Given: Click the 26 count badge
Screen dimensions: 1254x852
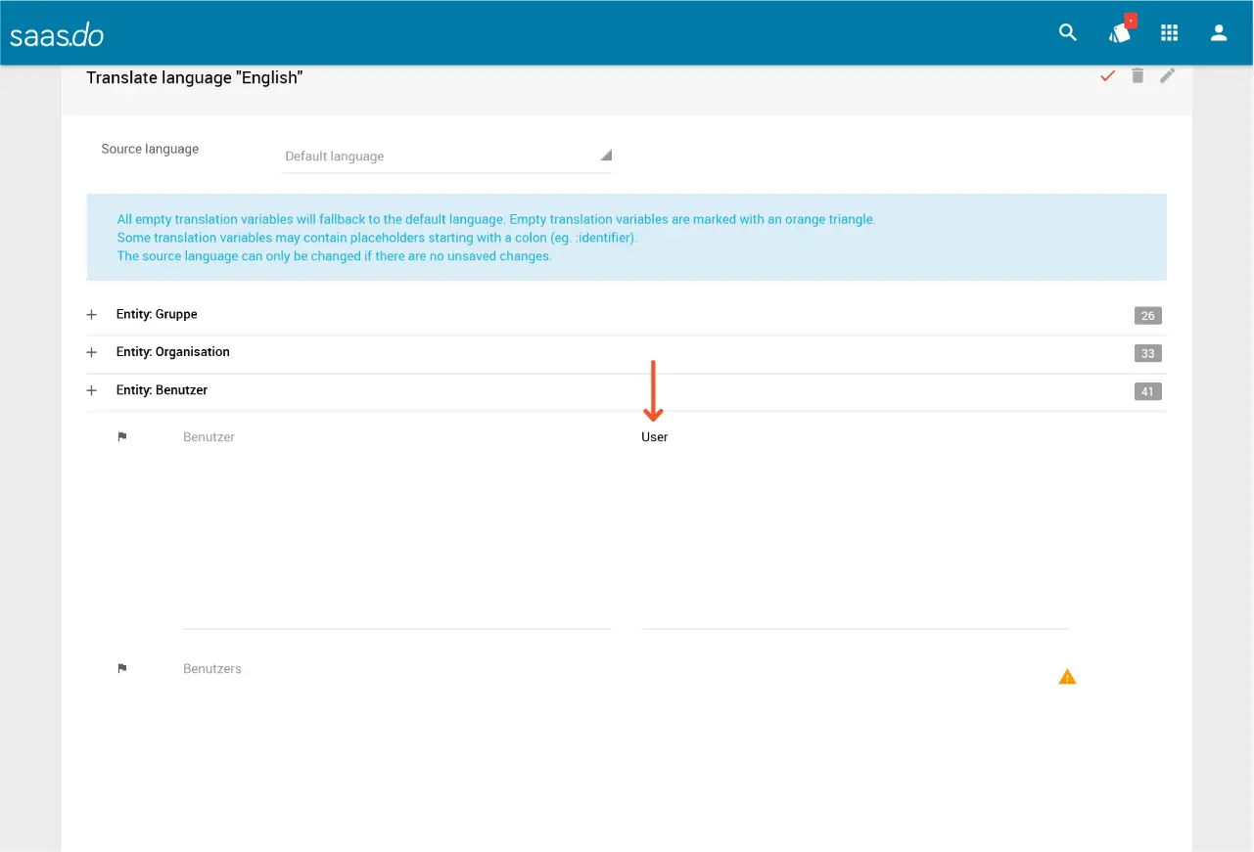Looking at the screenshot, I should (1147, 315).
